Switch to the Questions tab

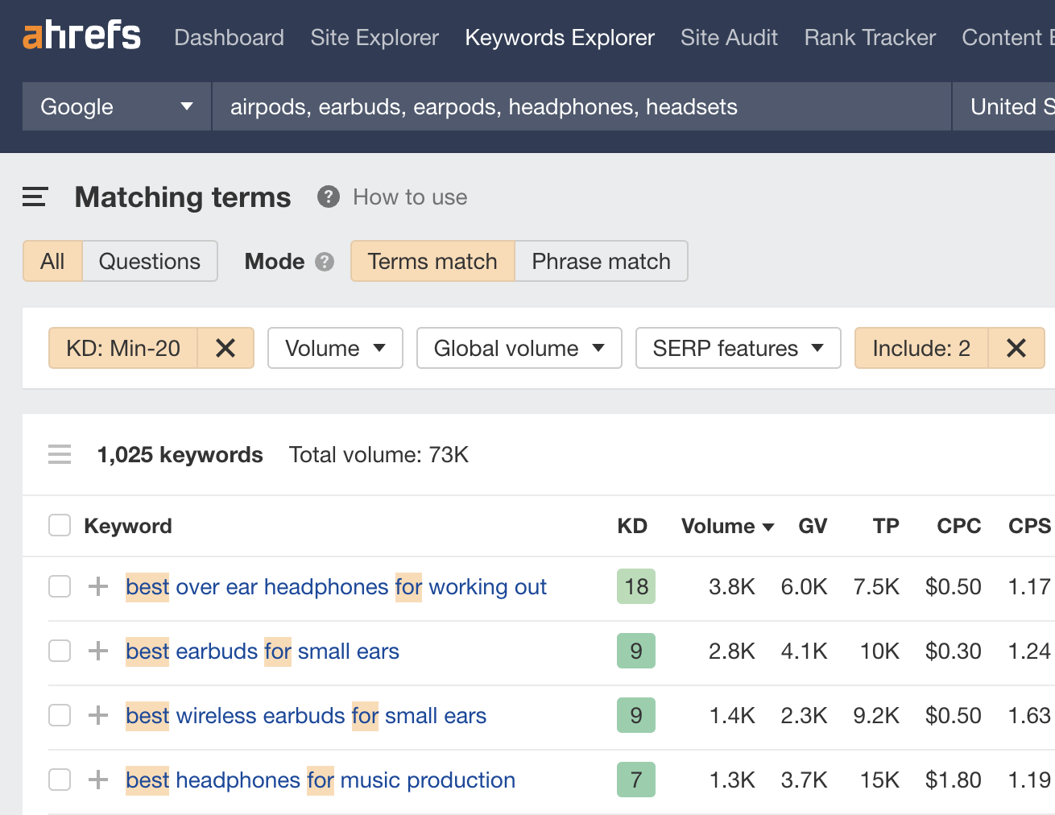(x=149, y=261)
